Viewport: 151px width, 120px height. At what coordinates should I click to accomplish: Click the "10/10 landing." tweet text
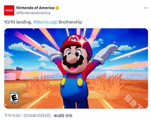pyautogui.click(x=18, y=22)
